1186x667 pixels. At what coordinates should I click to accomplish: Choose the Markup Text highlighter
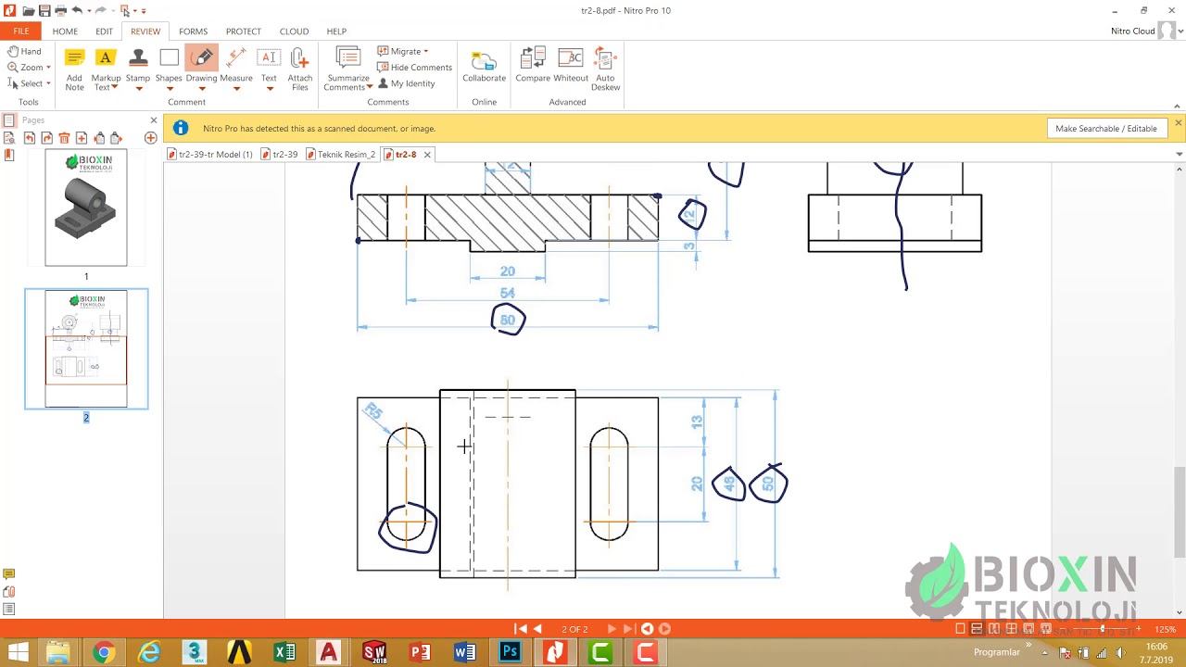click(106, 69)
